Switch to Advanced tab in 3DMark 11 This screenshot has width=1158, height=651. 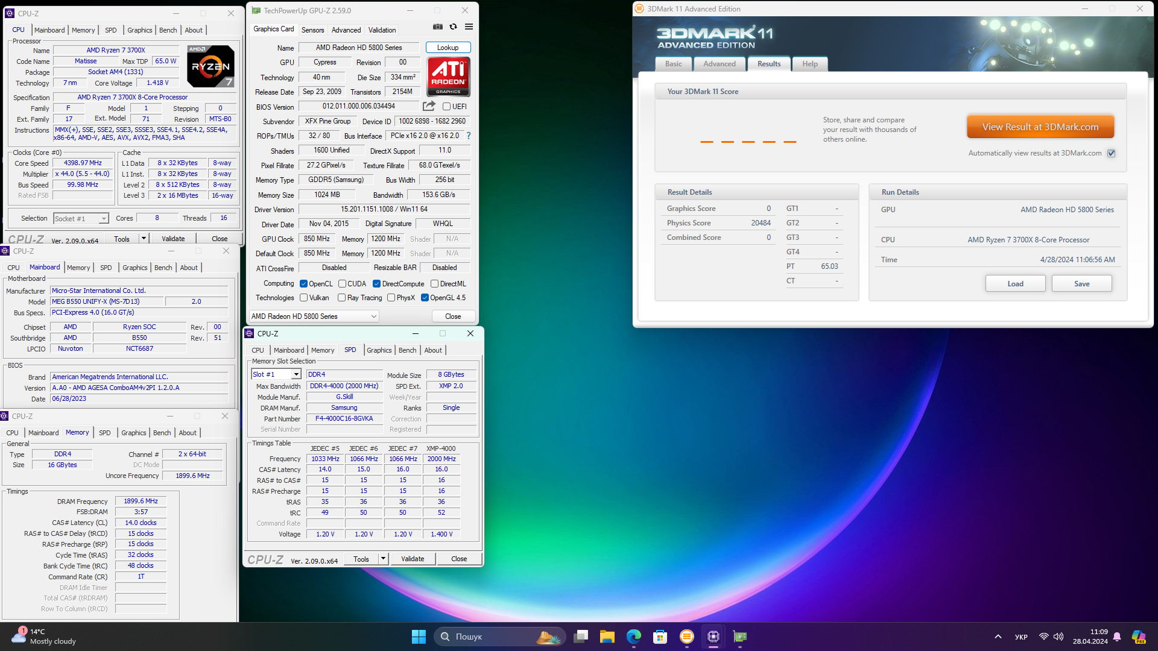coord(720,64)
